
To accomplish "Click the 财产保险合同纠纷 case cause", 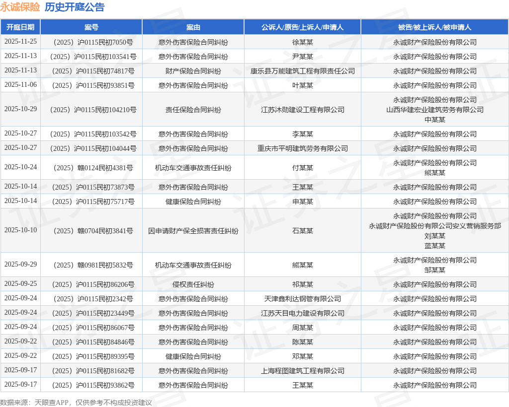I will coord(193,71).
